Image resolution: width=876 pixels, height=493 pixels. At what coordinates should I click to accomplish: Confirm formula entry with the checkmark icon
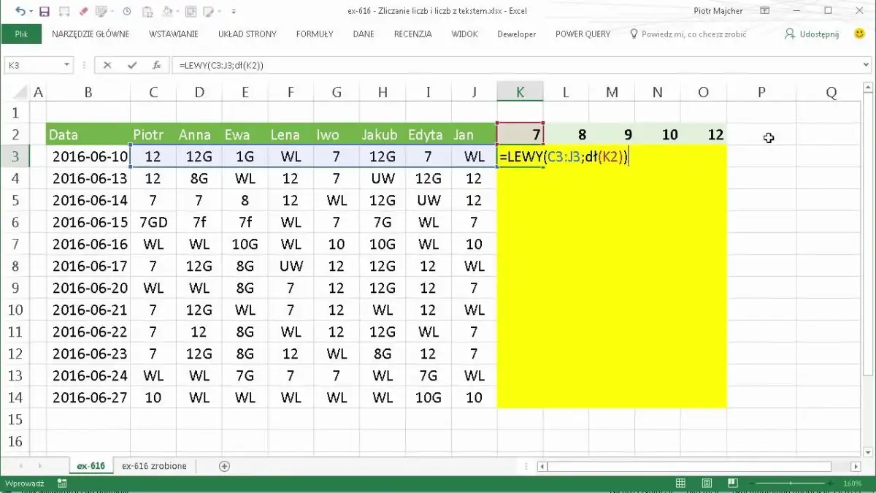pos(133,64)
